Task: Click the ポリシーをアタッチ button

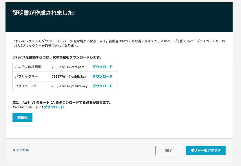Action: 206,150
